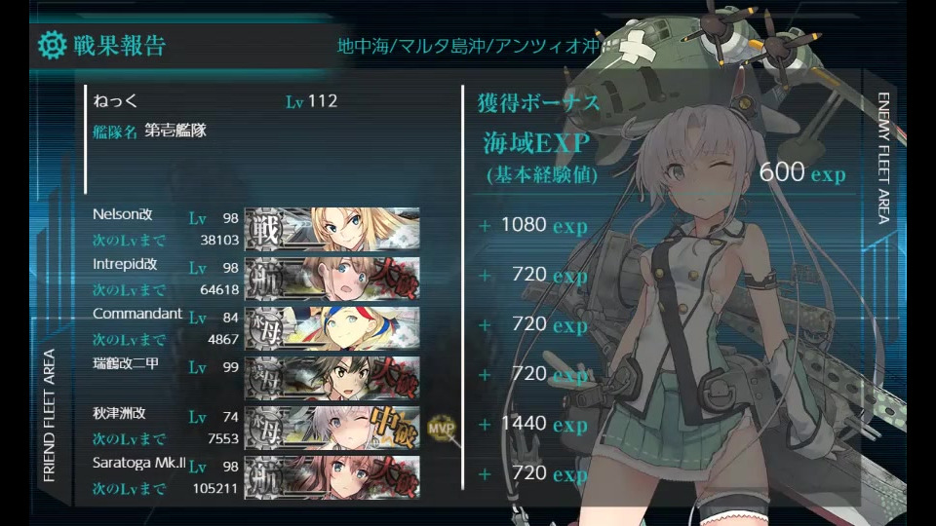936x526 pixels.
Task: Click the 600 exp base experience value
Action: click(802, 172)
